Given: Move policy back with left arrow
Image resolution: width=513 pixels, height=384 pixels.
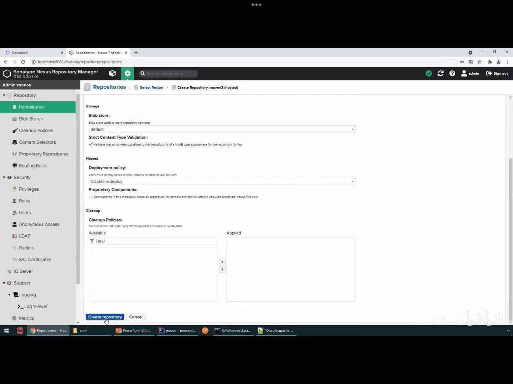Looking at the screenshot, I should coord(222,269).
